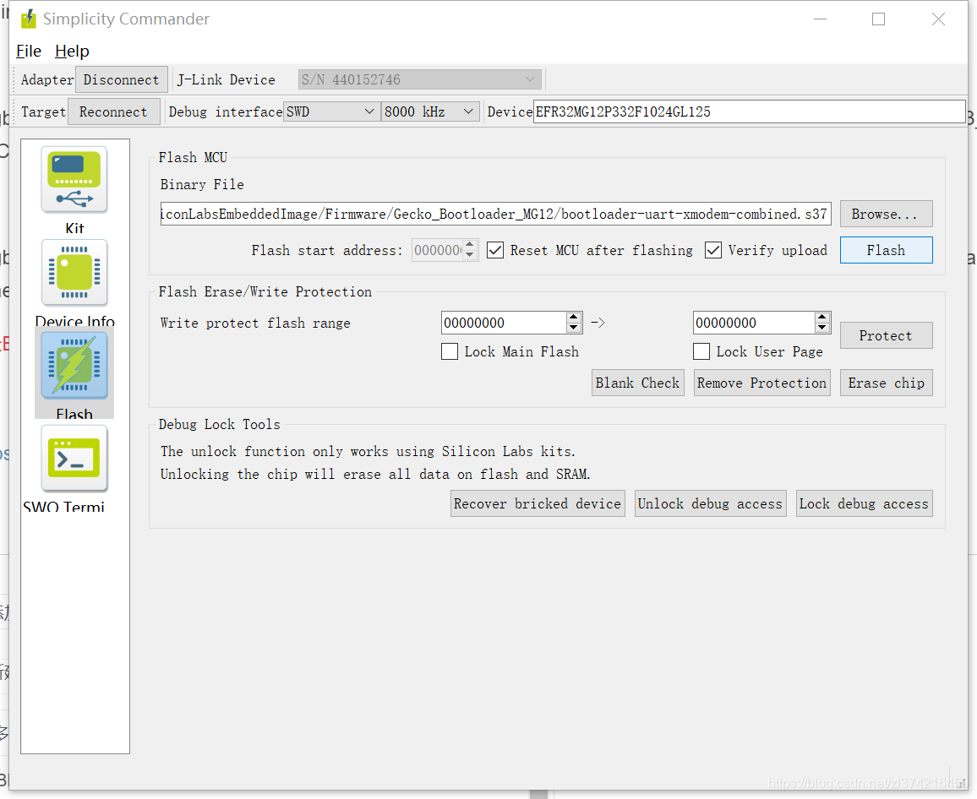Toggle Reset MCU after flashing checkbox
This screenshot has width=977, height=799.
(495, 250)
